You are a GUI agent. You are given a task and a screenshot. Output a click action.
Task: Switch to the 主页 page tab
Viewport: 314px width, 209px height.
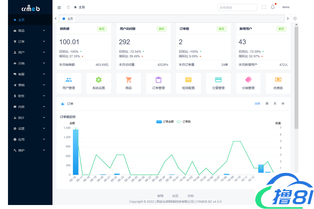click(x=68, y=19)
